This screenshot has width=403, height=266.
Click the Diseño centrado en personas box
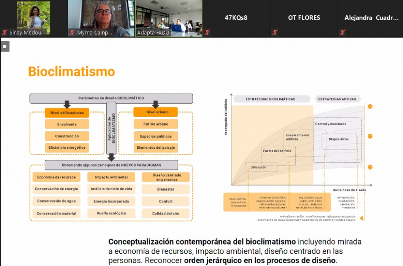pyautogui.click(x=166, y=177)
